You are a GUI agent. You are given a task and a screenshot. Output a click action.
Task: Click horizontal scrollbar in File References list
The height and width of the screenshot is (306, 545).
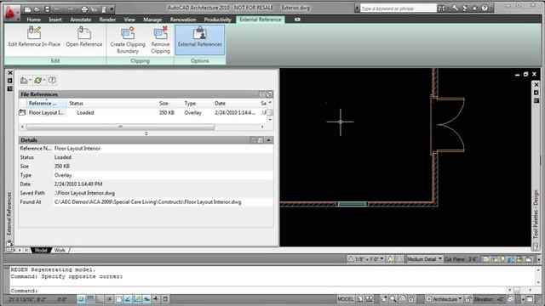tap(121, 127)
